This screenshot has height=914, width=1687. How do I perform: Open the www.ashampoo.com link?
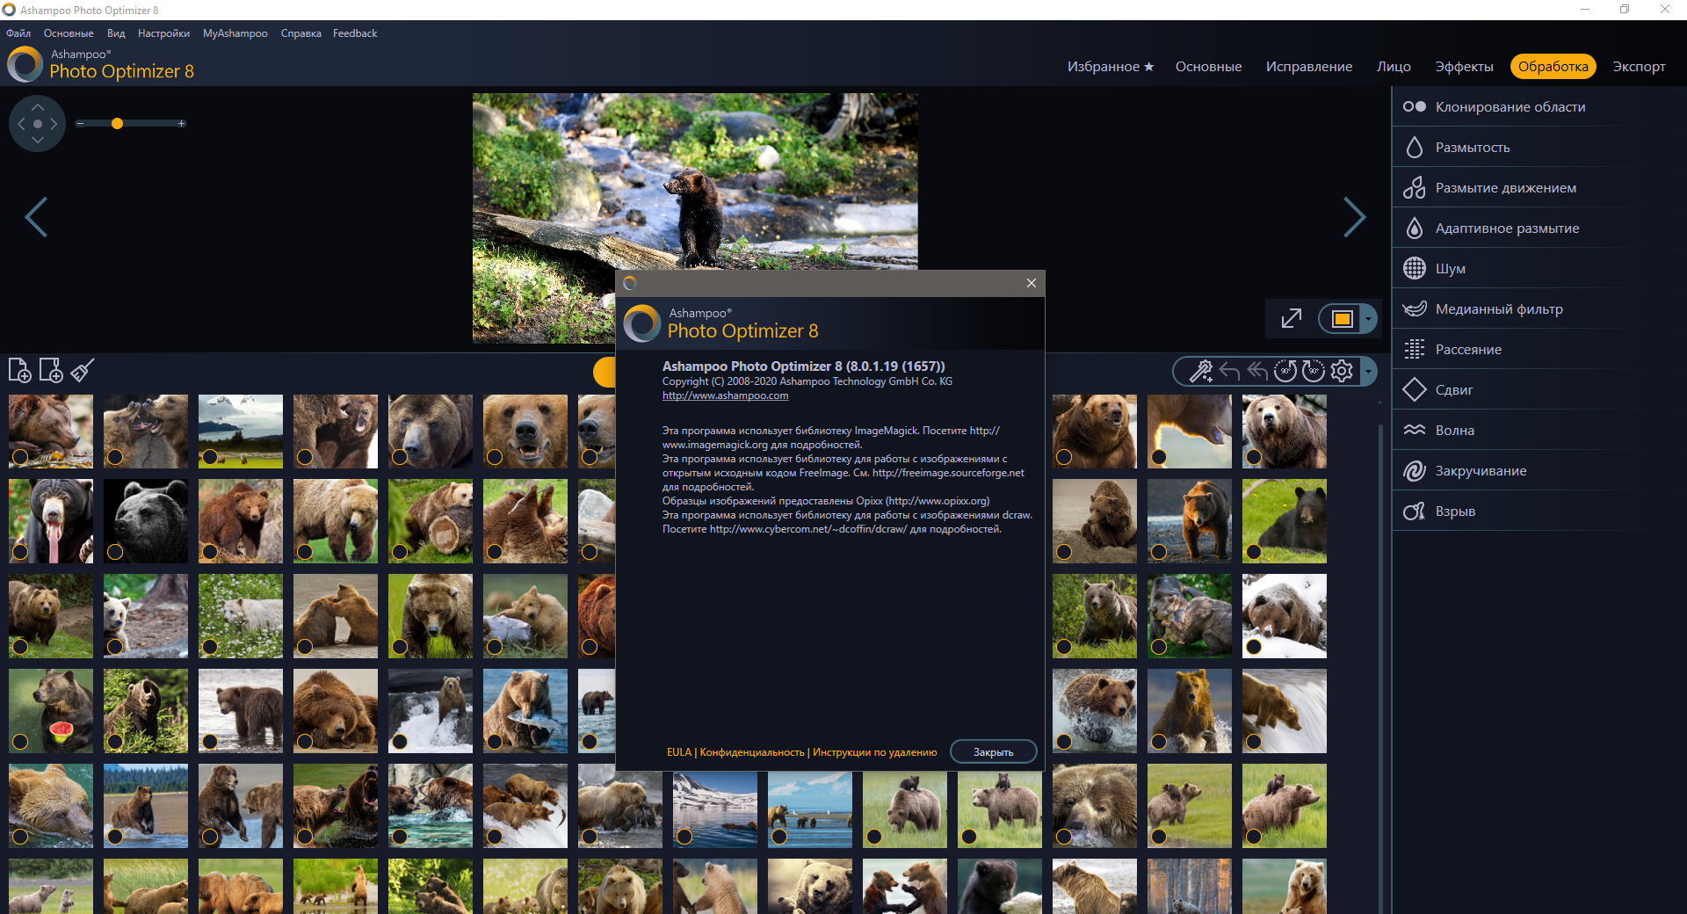click(725, 395)
